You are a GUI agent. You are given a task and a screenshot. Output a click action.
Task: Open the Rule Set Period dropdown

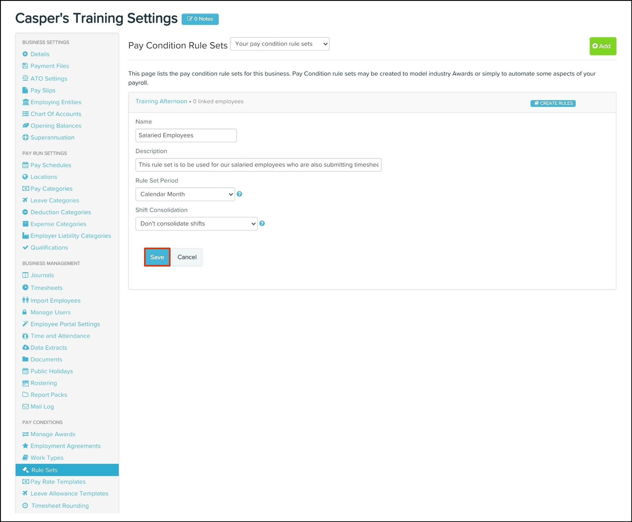pos(185,194)
